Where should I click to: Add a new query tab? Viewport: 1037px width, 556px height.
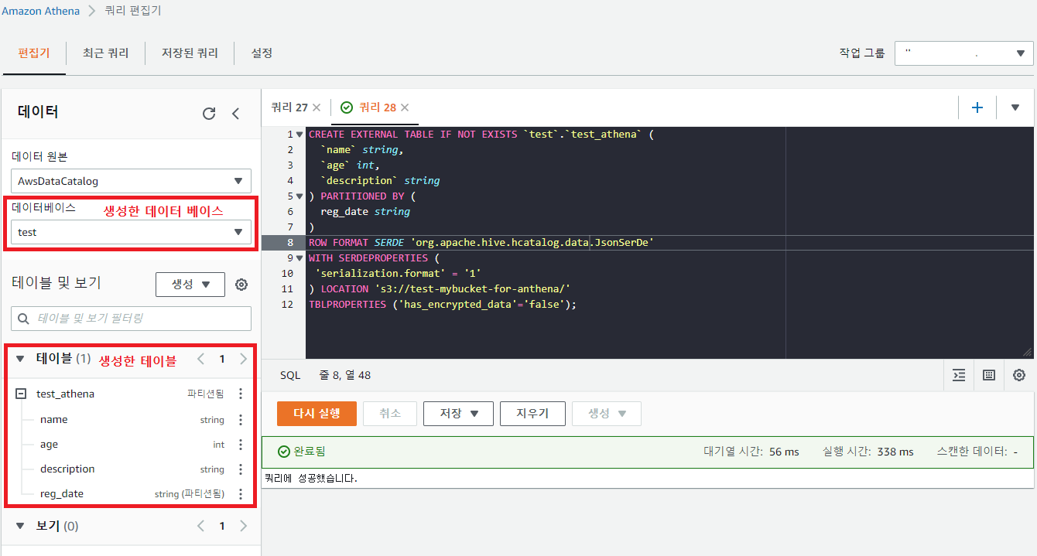[977, 107]
